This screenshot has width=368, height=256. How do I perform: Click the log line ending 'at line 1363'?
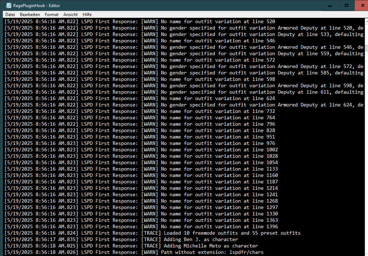(x=141, y=220)
